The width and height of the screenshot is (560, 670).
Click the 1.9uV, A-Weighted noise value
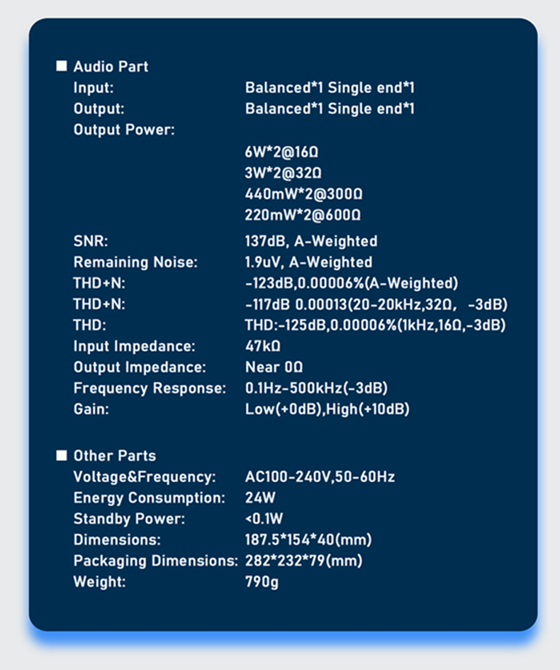(x=308, y=262)
